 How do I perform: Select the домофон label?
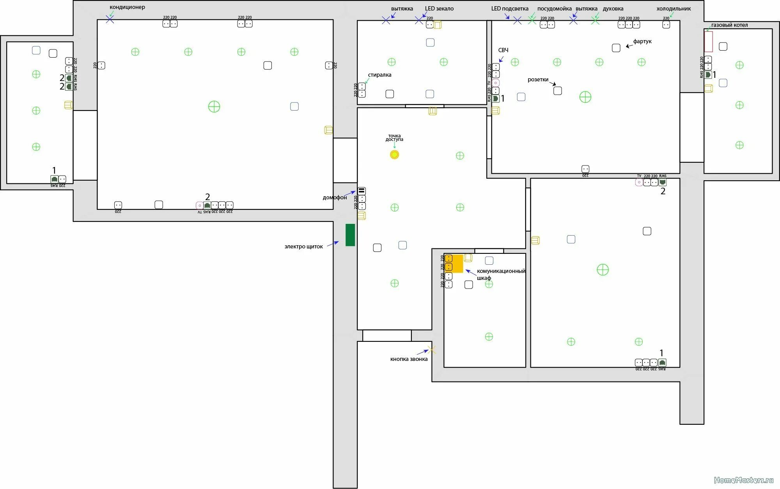click(335, 197)
